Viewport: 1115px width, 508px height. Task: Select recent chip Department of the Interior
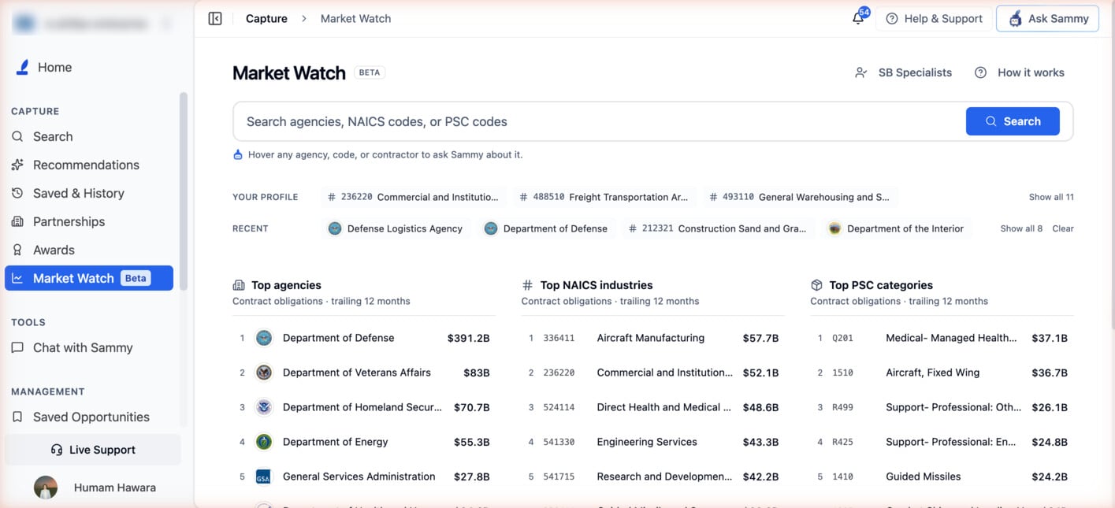pos(897,228)
